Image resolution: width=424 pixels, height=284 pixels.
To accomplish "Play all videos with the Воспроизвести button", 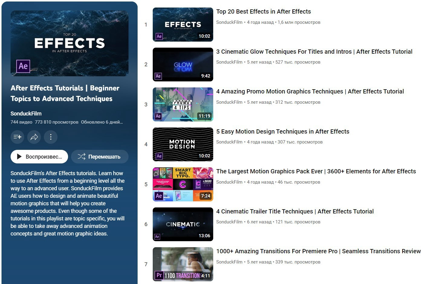I will click(x=39, y=156).
